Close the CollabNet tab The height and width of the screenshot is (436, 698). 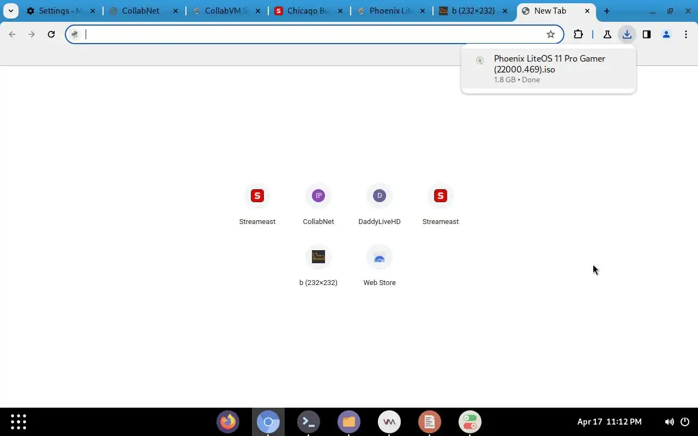coord(176,11)
